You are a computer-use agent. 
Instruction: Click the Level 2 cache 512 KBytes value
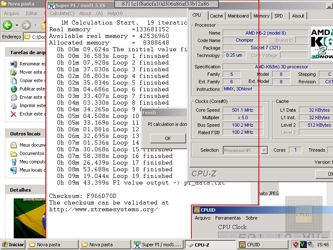click(x=316, y=125)
